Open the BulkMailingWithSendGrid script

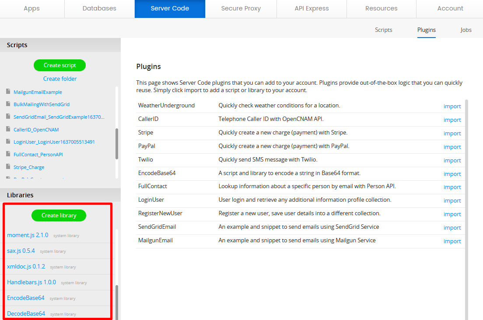(42, 104)
